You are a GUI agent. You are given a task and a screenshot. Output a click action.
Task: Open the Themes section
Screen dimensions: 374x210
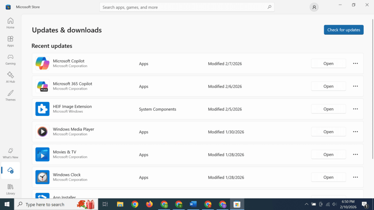coord(10,95)
